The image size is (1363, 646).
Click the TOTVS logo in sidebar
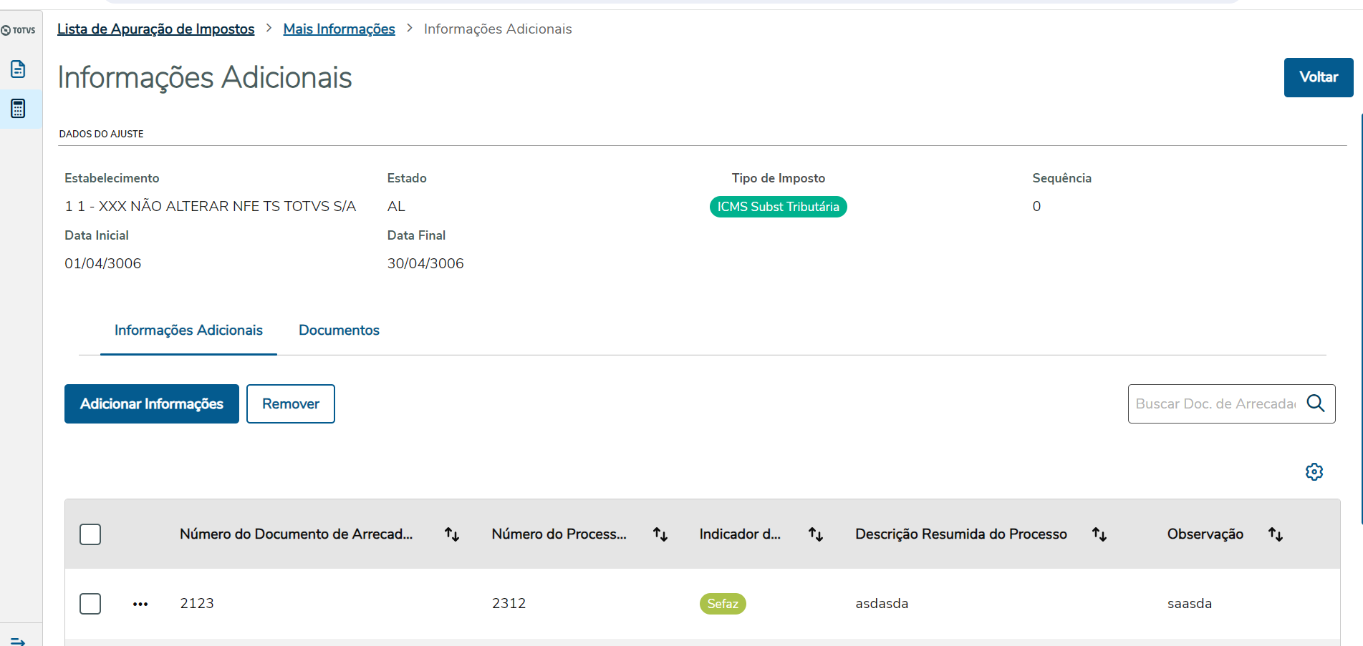19,30
